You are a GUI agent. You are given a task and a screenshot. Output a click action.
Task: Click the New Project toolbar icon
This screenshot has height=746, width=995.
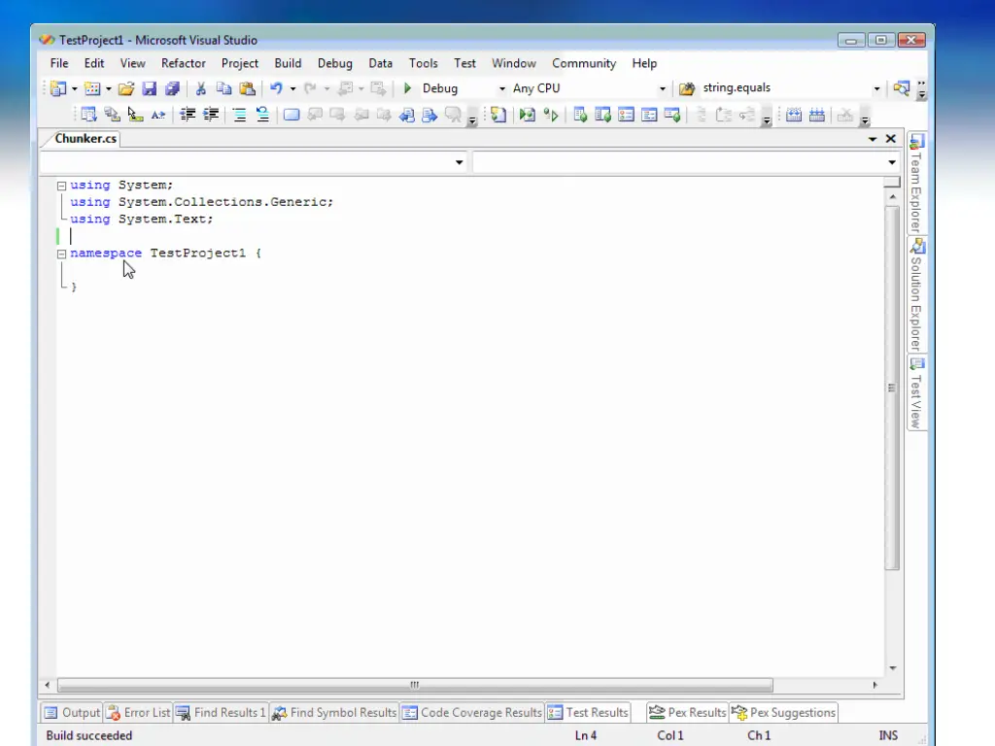(x=58, y=88)
